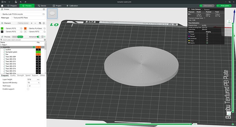Open the Plate type dropdown
The width and height of the screenshot is (236, 127).
tap(28, 18)
